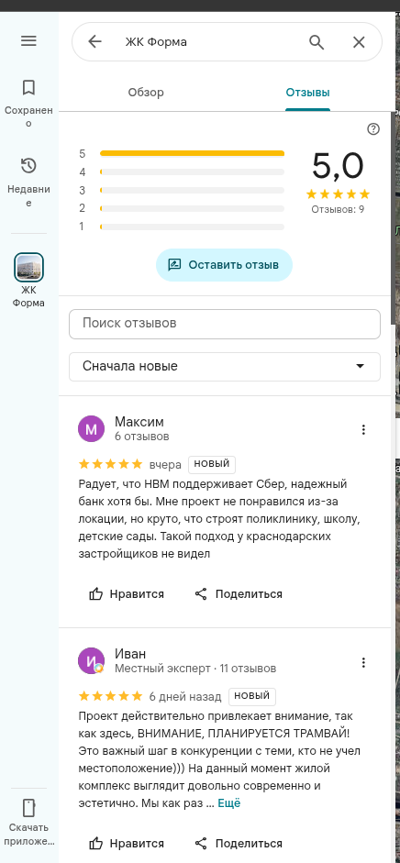Click 6 отзывов under Максим
This screenshot has height=863, width=400.
point(142,437)
